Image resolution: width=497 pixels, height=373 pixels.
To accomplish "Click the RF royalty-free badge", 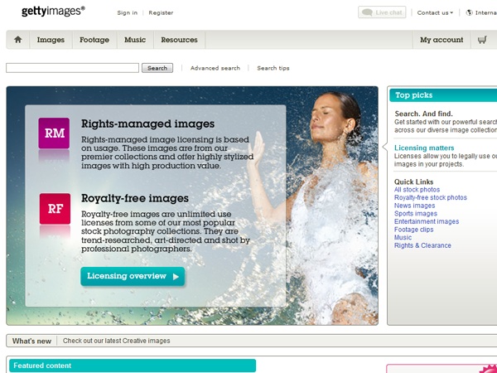I will [55, 209].
